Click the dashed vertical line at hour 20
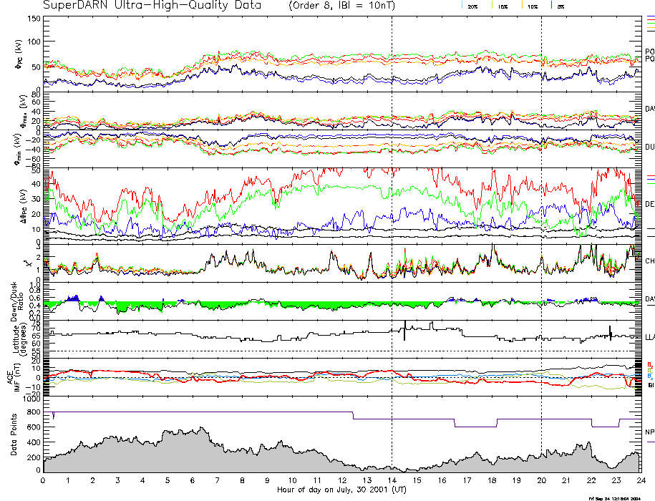Image resolution: width=655 pixels, height=501 pixels. (x=541, y=215)
